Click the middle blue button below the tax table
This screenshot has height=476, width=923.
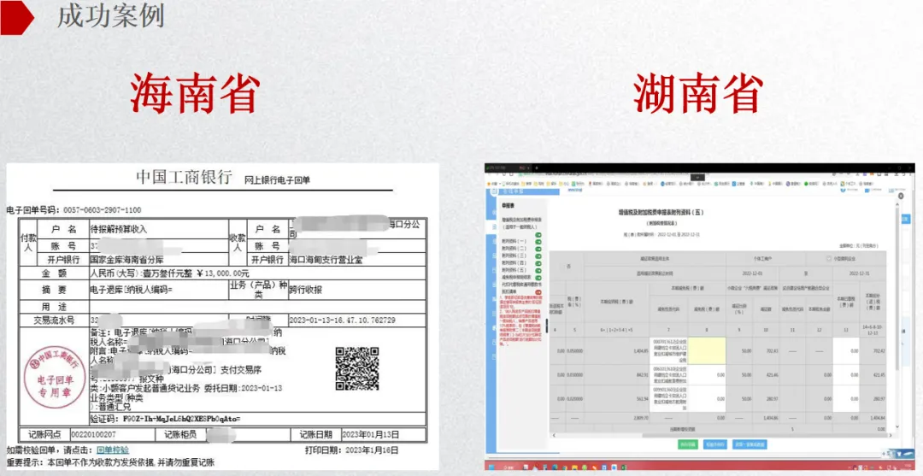pyautogui.click(x=714, y=444)
